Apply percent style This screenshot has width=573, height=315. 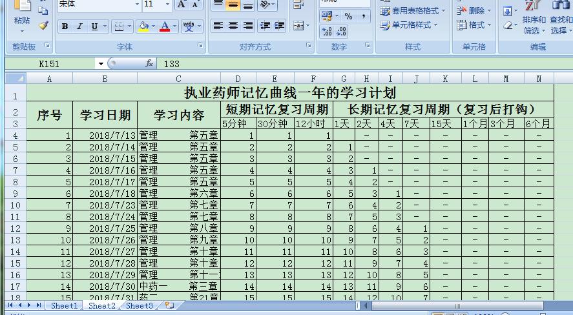click(x=348, y=16)
